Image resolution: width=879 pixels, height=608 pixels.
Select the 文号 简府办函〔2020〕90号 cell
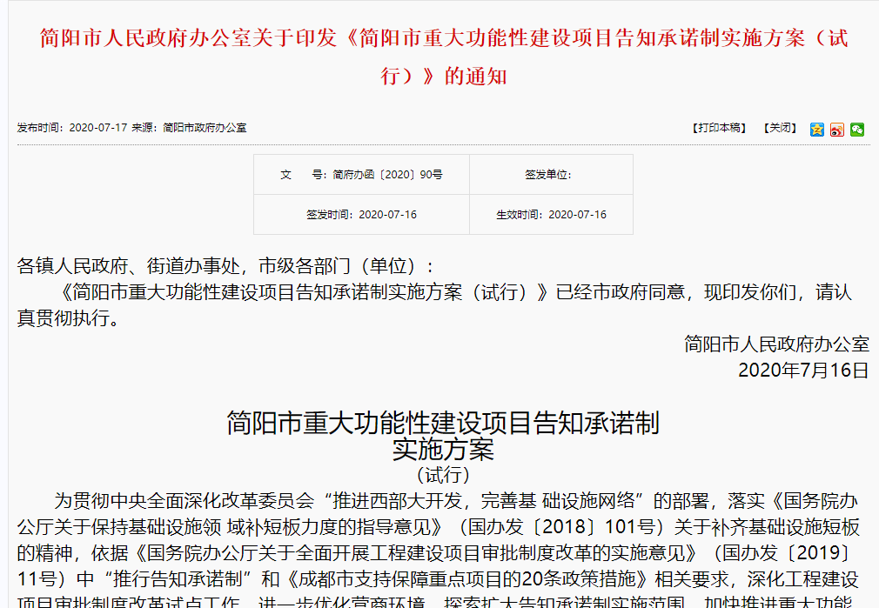tap(361, 175)
